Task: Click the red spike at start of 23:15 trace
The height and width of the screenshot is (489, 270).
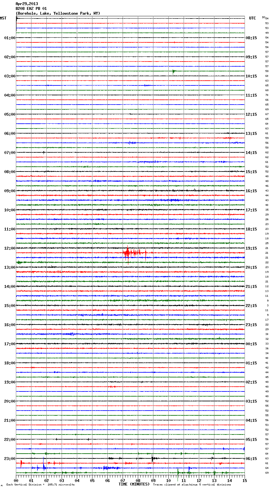Action: (21, 463)
